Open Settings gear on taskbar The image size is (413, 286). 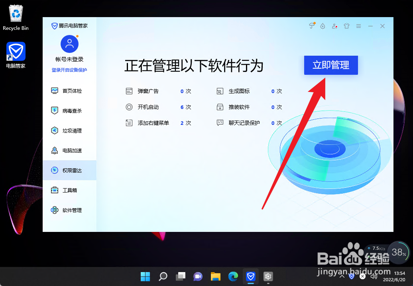coord(268,276)
